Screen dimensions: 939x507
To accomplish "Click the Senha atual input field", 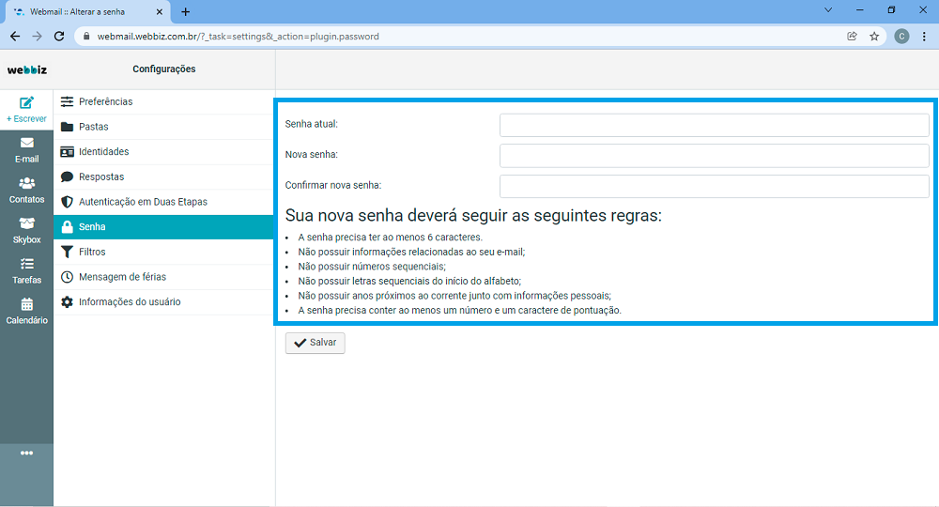I will (x=714, y=125).
